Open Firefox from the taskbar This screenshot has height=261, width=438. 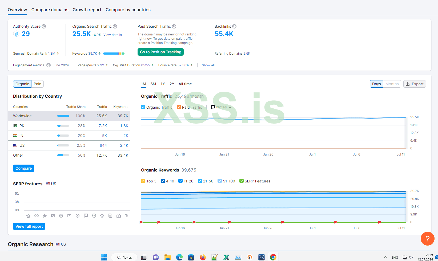[x=203, y=257]
